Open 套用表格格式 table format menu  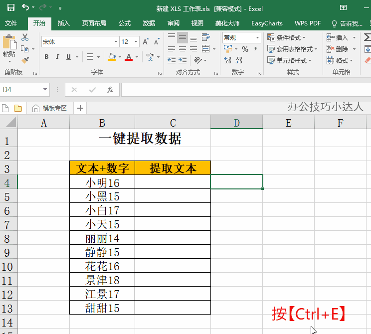(x=292, y=49)
